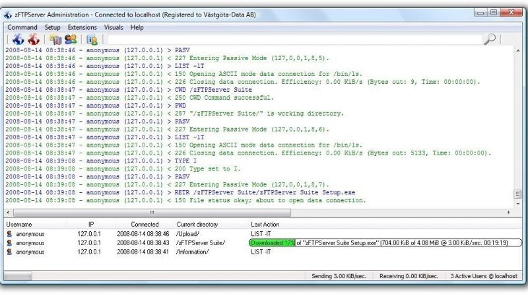528x294 pixels.
Task: Click the LIST -lT action for /Information/ user
Action: point(261,252)
